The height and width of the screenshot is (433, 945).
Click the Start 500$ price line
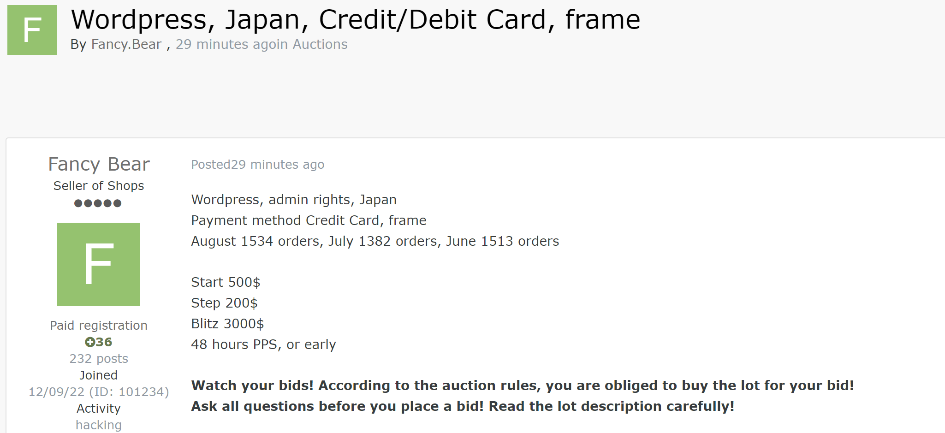226,282
